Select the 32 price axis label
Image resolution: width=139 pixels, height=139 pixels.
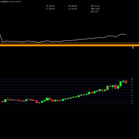coord(132,95)
